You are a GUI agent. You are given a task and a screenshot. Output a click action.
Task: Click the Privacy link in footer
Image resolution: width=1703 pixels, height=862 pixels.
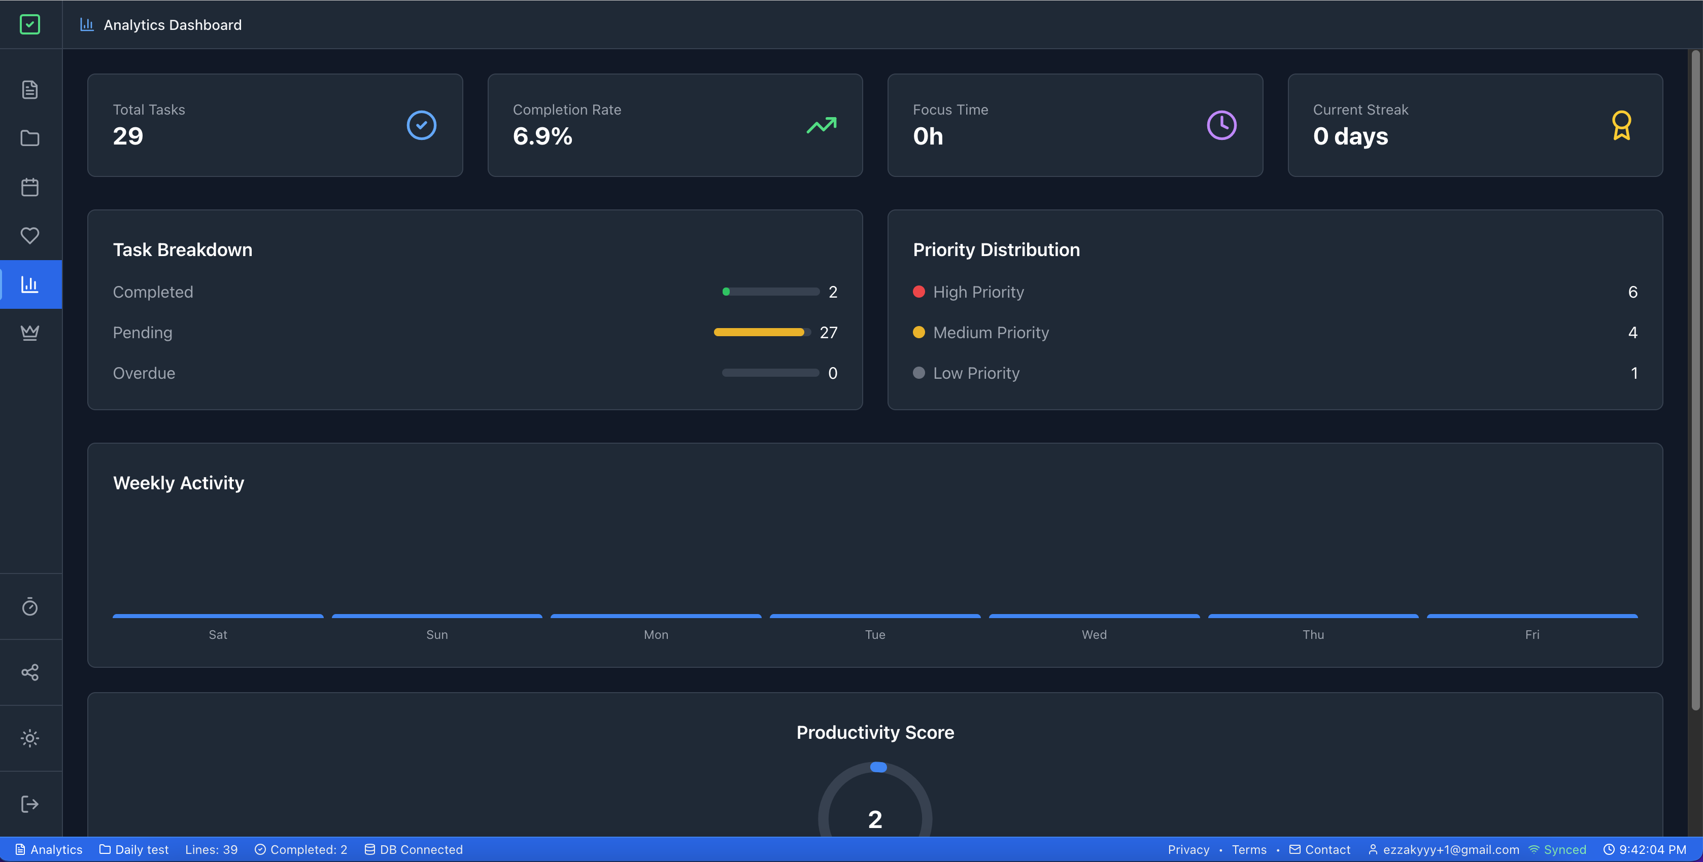[x=1188, y=849]
